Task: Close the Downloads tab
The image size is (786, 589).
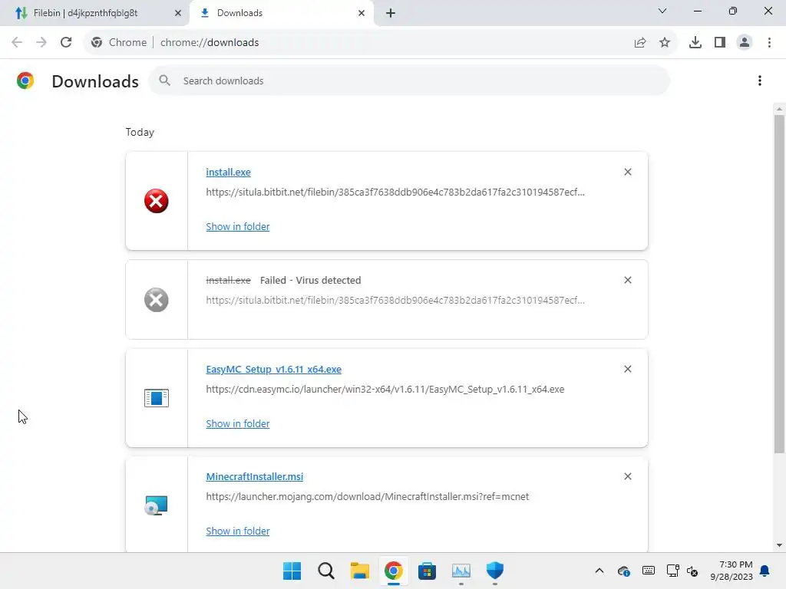Action: click(362, 13)
